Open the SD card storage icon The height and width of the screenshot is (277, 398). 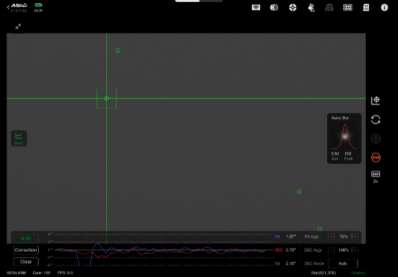tap(366, 7)
